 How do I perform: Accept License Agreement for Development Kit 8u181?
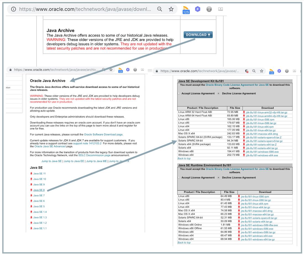coord(179,93)
